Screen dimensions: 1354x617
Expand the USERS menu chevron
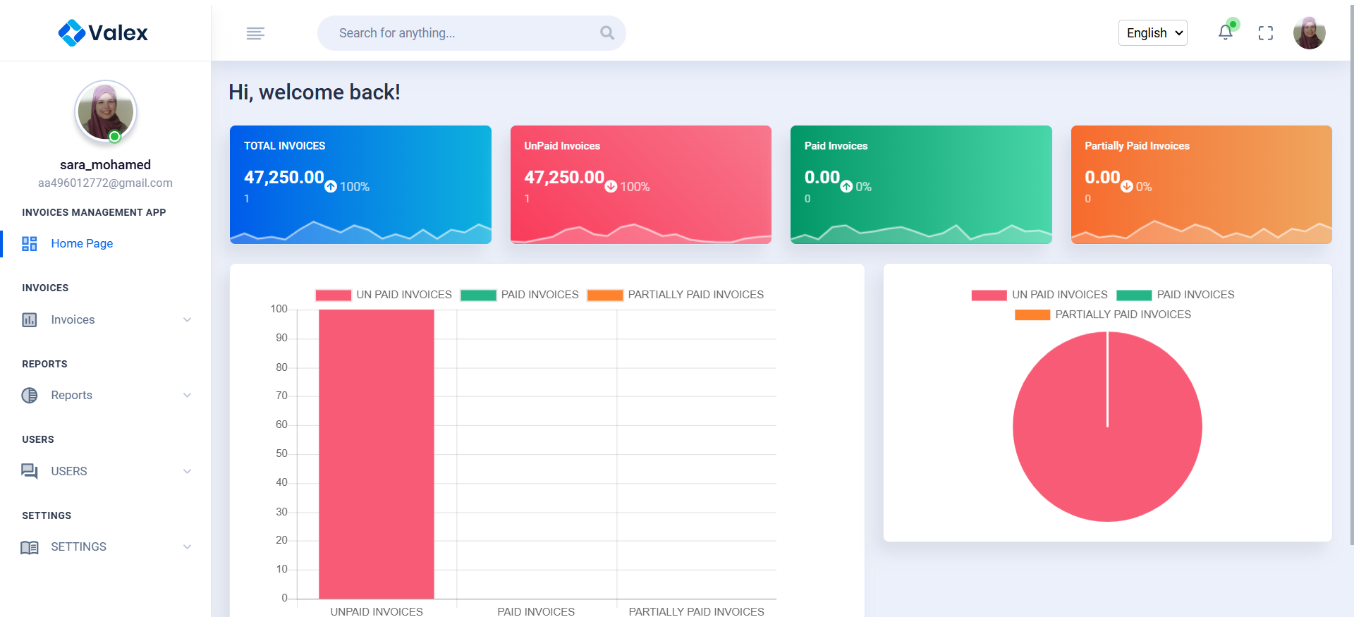click(188, 471)
